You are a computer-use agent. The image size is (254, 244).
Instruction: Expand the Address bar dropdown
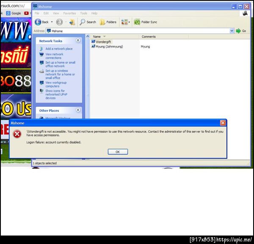(x=232, y=31)
